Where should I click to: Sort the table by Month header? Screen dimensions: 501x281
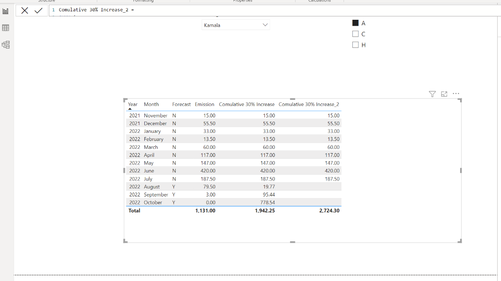151,104
